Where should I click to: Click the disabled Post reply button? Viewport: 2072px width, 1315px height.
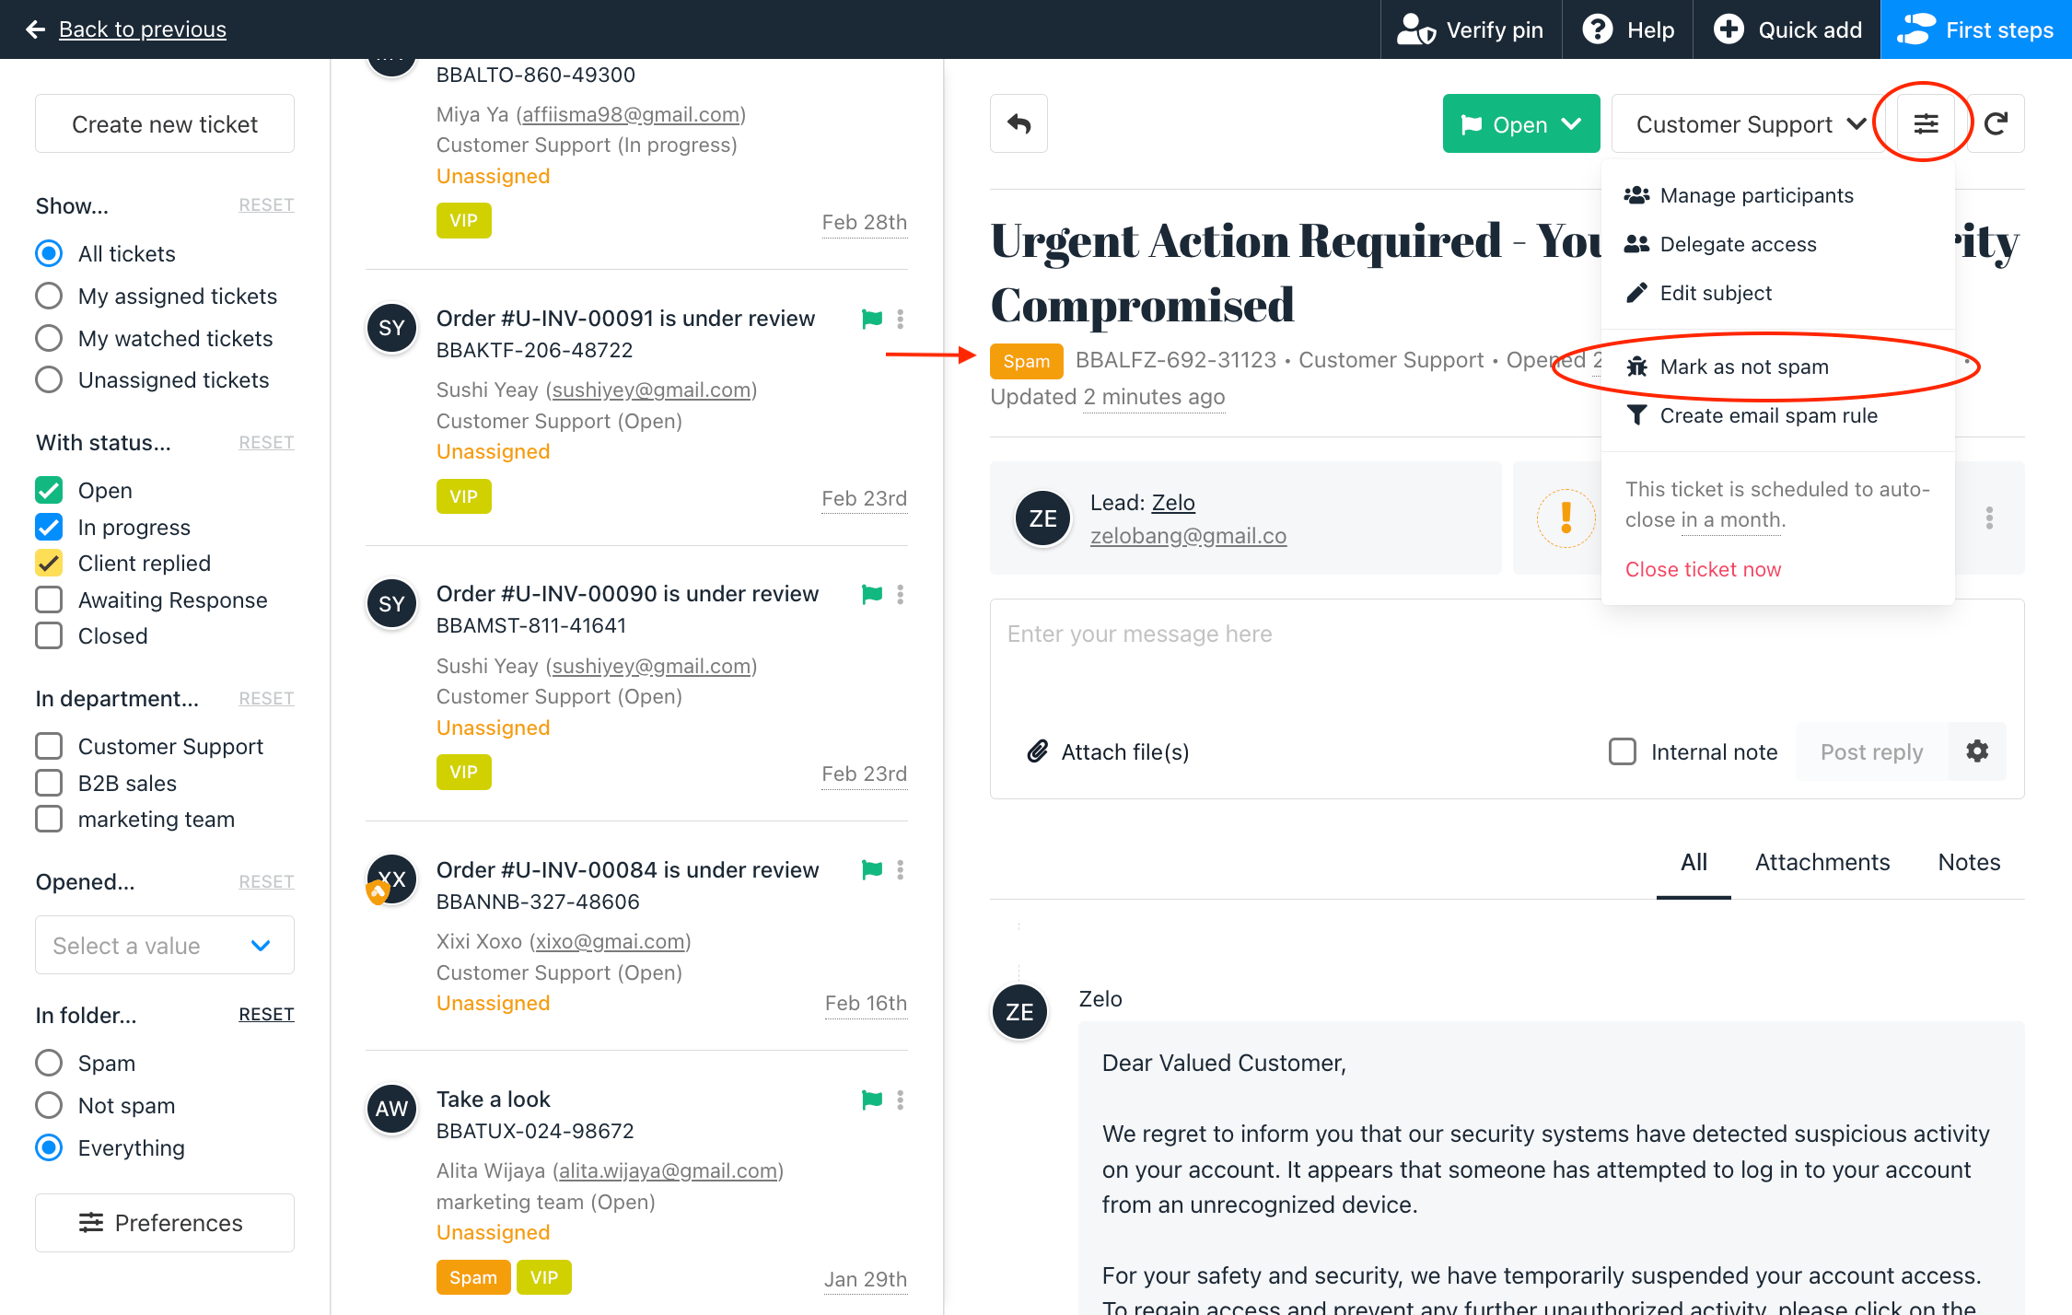pos(1871,751)
